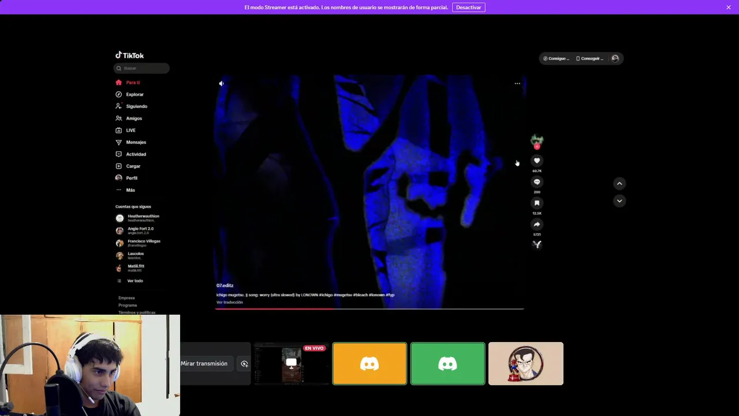Click the share arrow icon

tap(537, 224)
